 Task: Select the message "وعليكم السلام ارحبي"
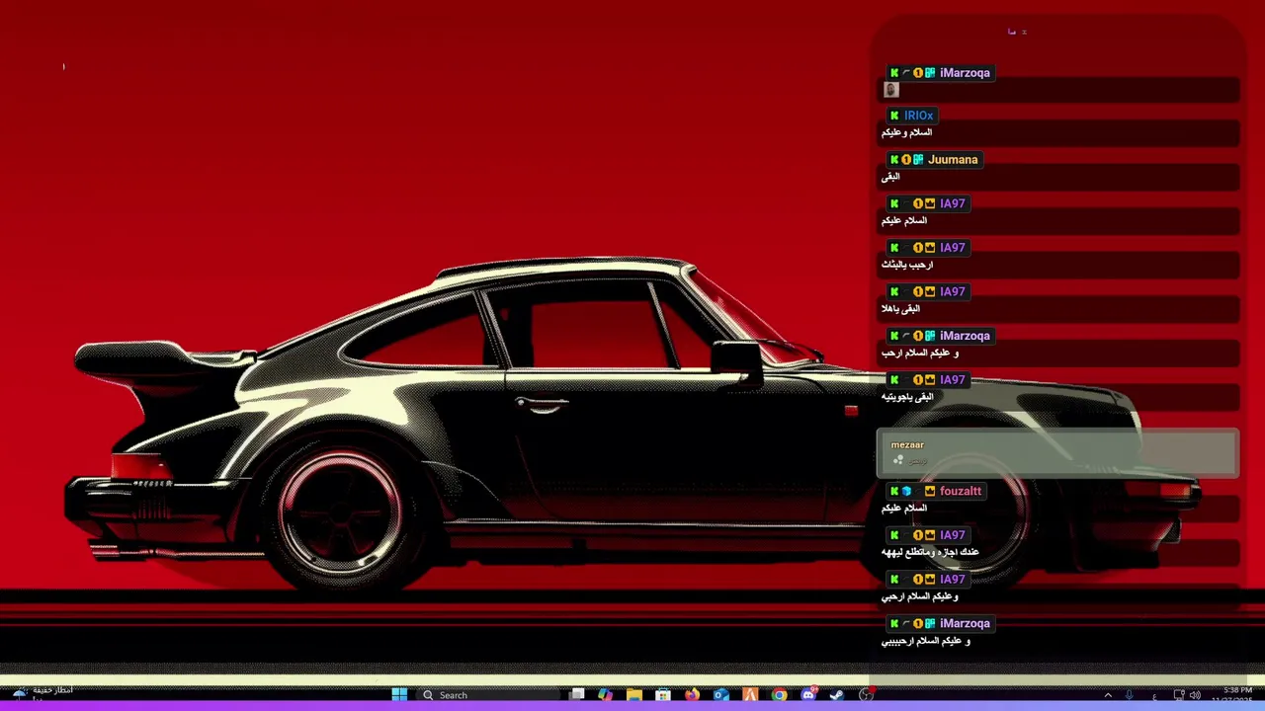point(920,596)
